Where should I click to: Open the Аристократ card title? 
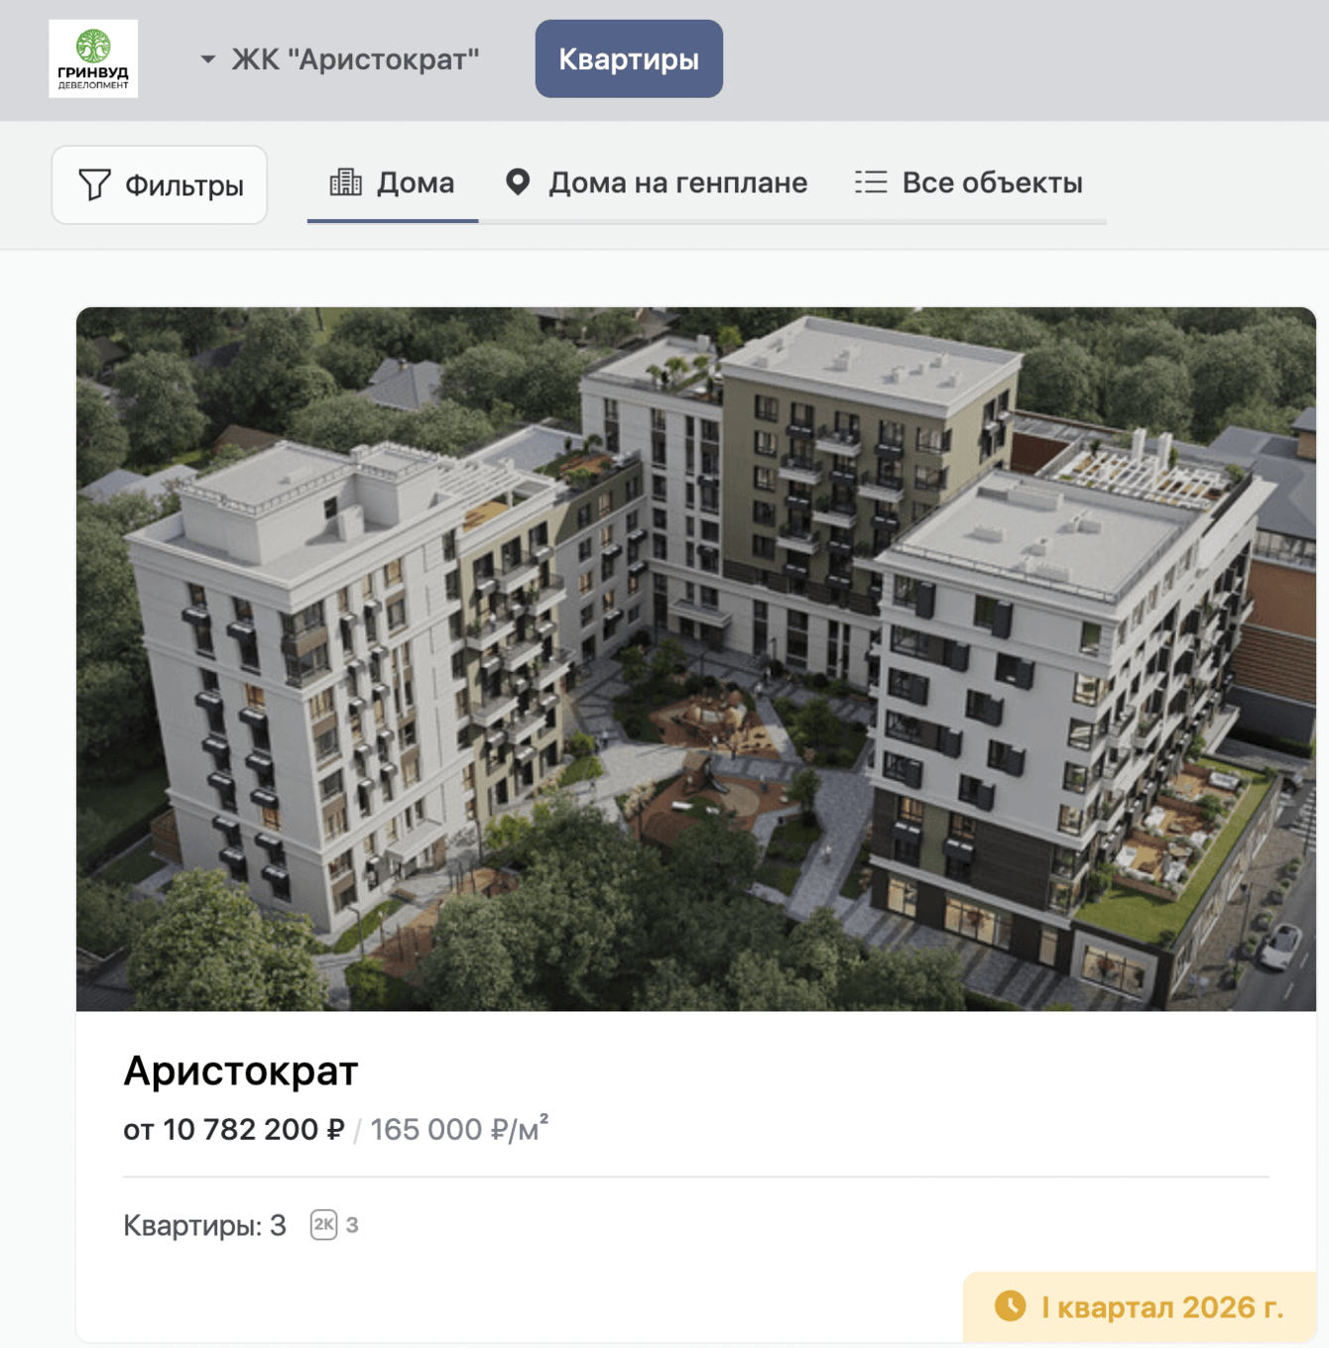240,1070
